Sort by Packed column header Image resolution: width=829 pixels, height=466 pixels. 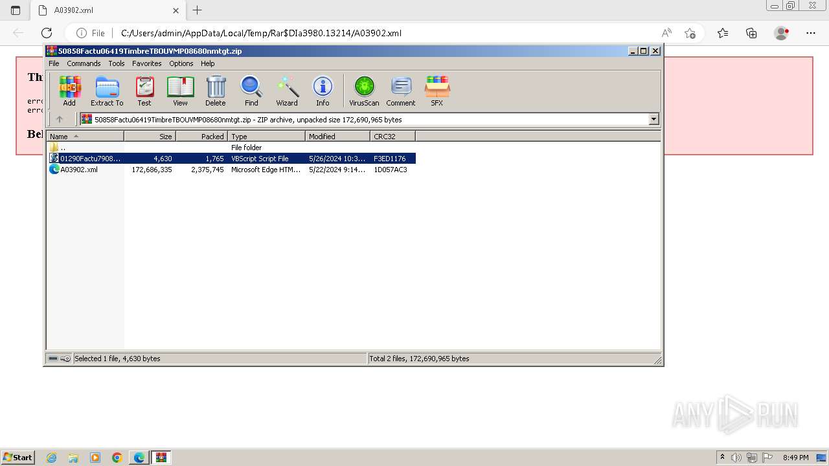[x=201, y=136]
